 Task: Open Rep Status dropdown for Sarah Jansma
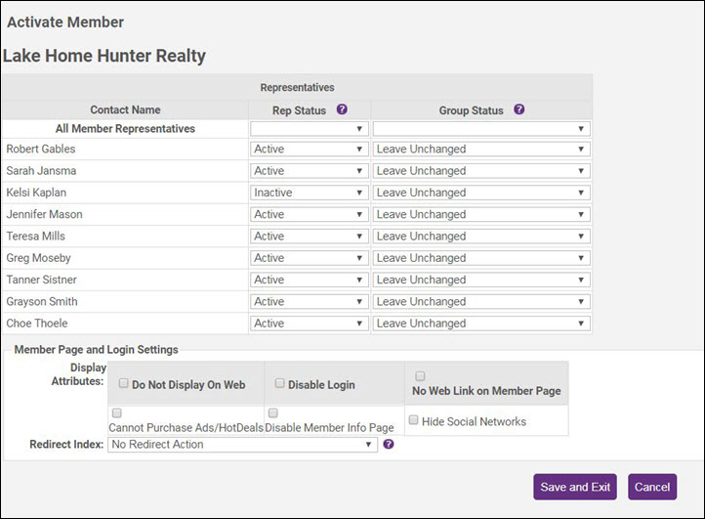[x=309, y=171]
